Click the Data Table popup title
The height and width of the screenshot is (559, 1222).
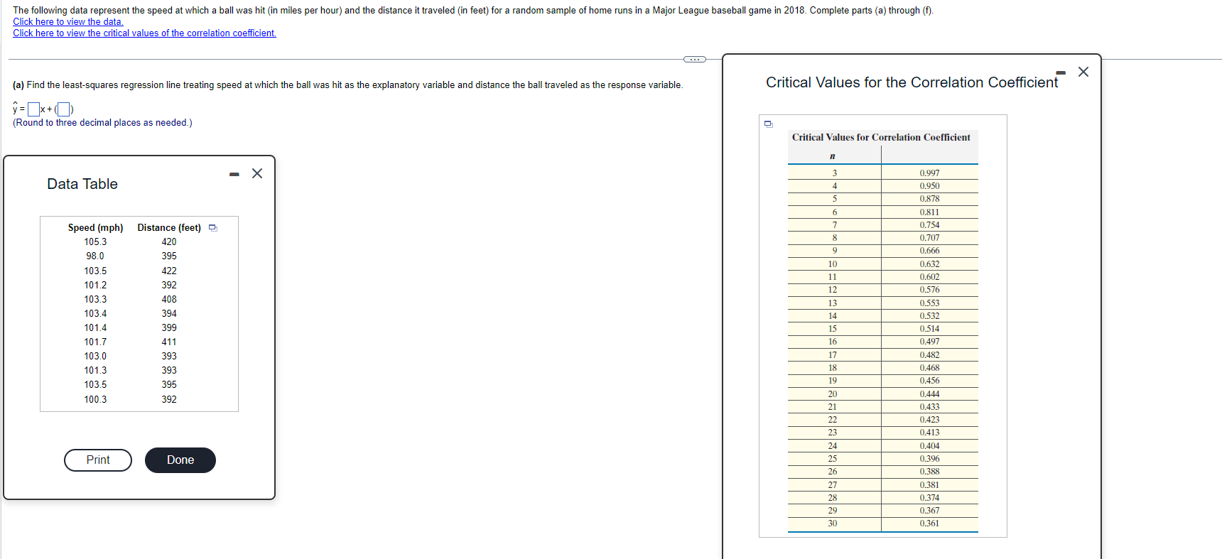pos(82,184)
